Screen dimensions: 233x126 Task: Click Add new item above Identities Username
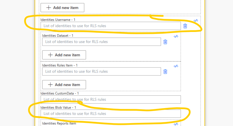62,8
